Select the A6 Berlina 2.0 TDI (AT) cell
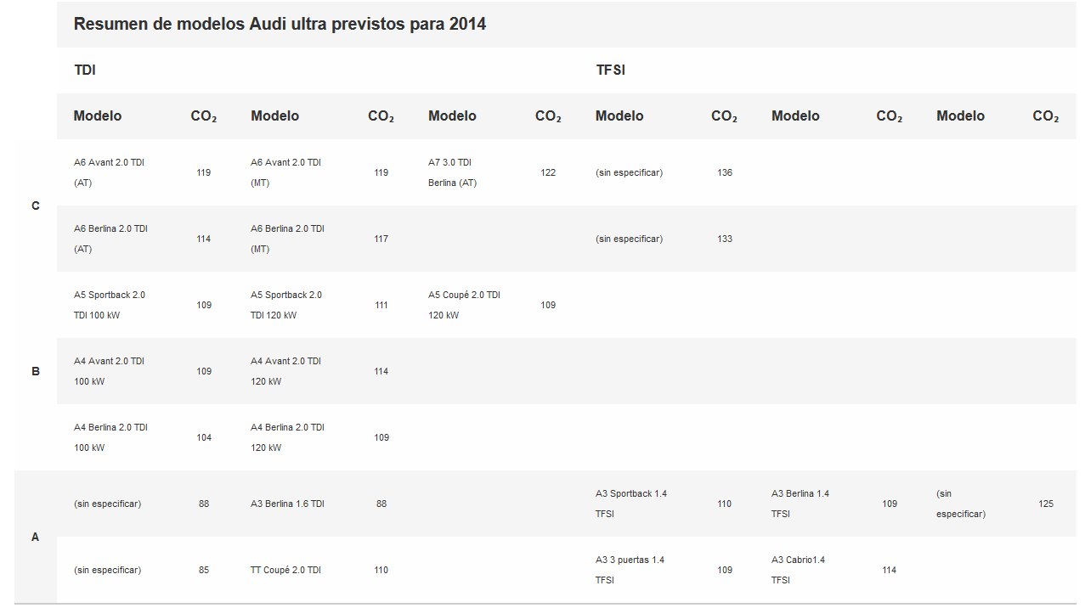This screenshot has width=1085, height=608. click(x=110, y=239)
